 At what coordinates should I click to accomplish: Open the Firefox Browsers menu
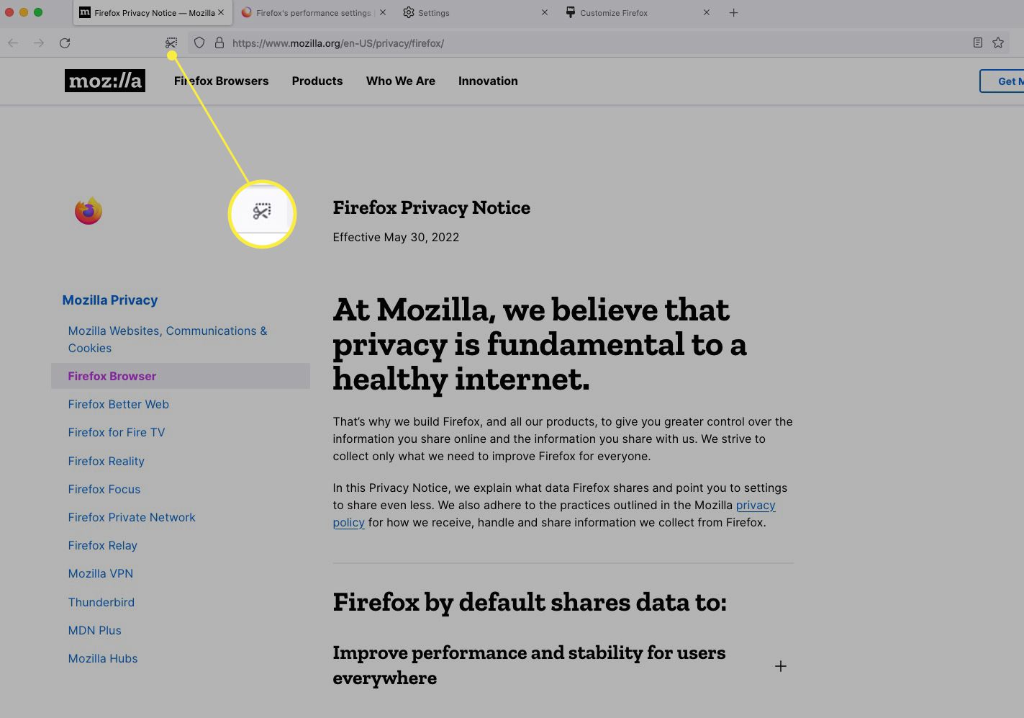point(221,81)
